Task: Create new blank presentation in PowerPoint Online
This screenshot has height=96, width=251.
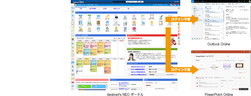Action: [x=202, y=65]
